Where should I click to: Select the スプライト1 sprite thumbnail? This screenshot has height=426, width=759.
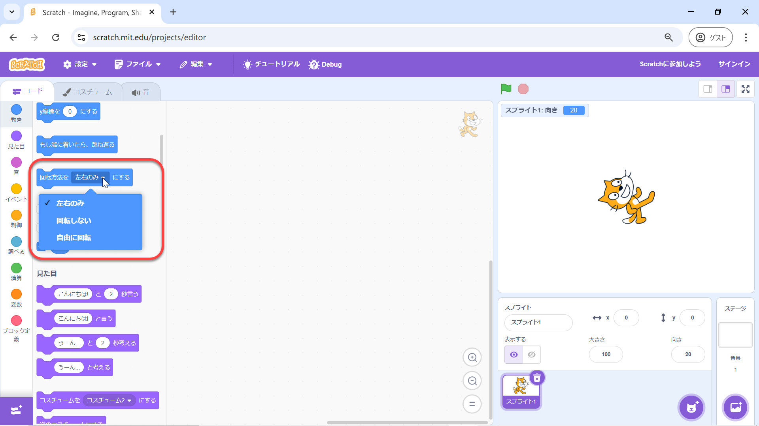tap(520, 392)
